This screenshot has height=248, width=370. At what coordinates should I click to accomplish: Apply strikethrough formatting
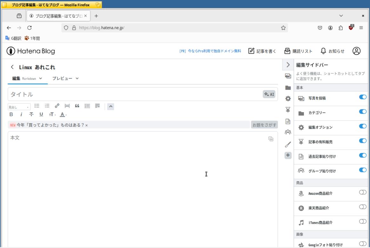[31, 114]
